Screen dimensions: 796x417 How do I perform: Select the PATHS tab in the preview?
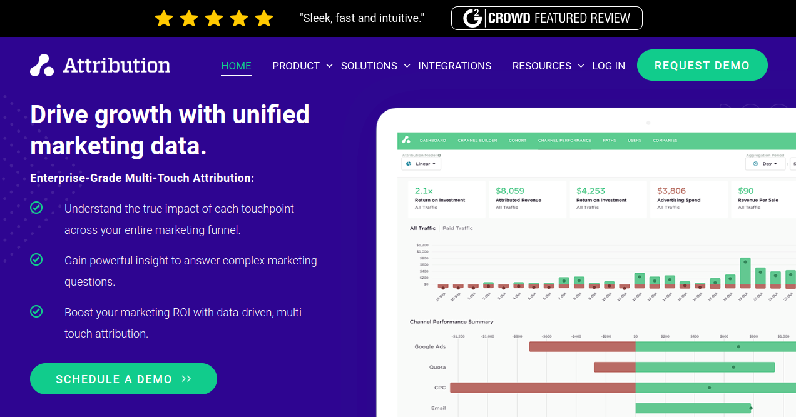point(610,141)
